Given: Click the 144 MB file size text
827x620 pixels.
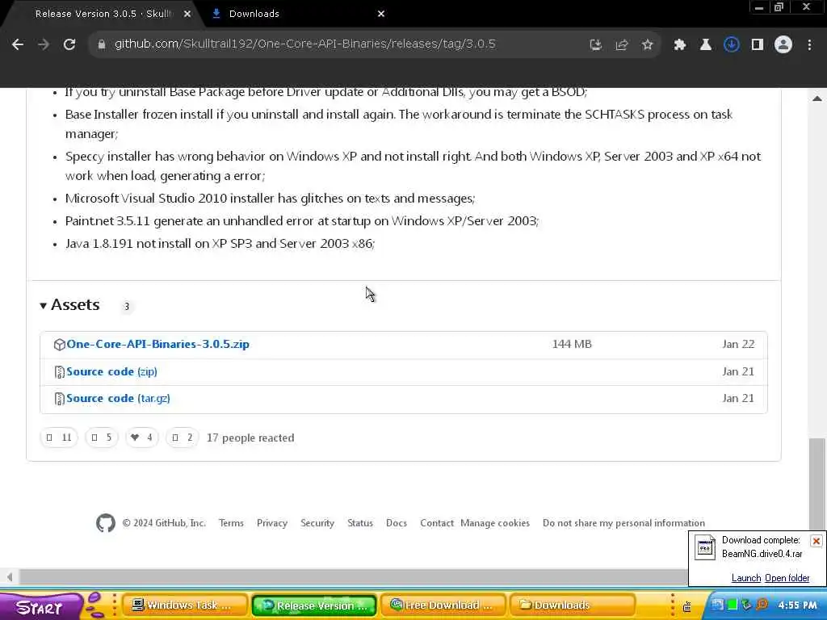Looking at the screenshot, I should pos(572,344).
